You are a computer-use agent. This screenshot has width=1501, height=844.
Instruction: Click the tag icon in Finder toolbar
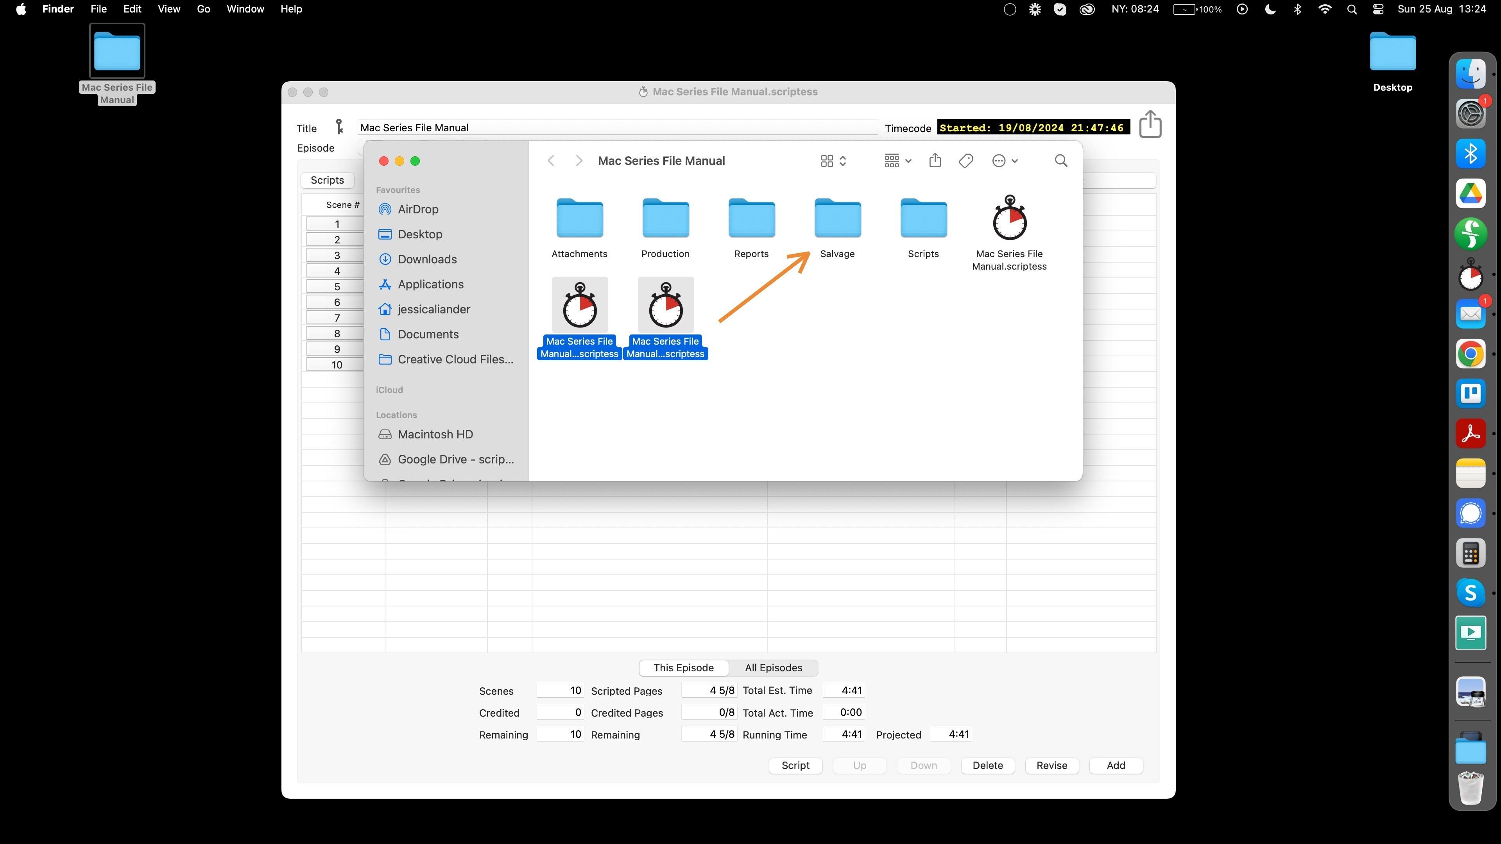tap(965, 161)
